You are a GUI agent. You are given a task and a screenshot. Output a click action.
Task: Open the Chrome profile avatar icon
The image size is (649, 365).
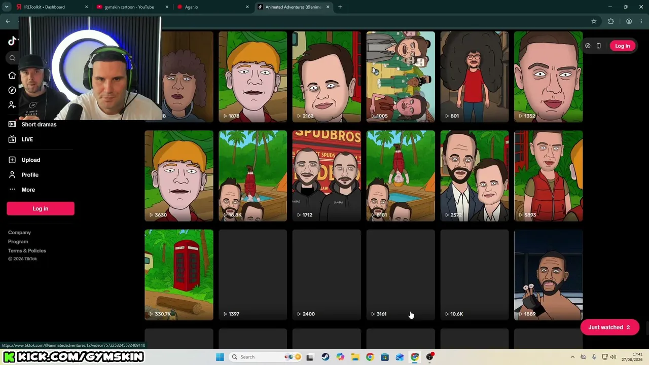[629, 21]
